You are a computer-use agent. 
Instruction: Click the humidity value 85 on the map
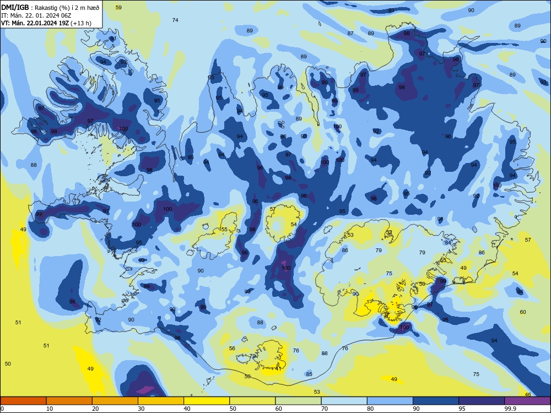pos(309,374)
